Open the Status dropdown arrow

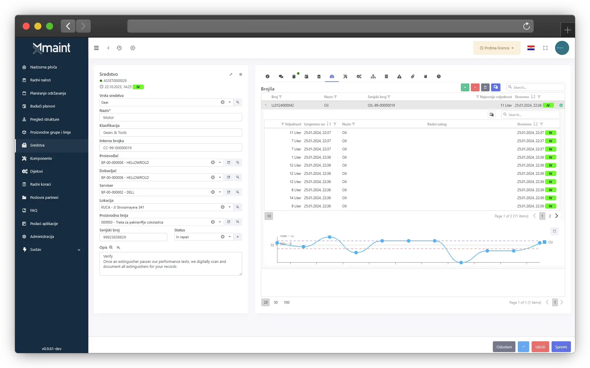click(230, 237)
